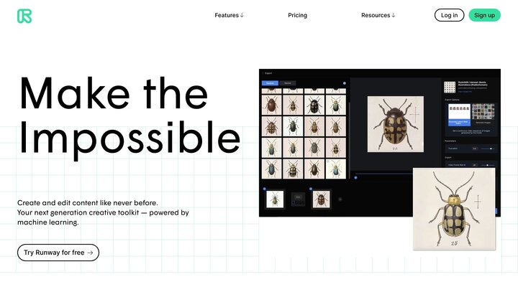Select the Latent Walk Video export option
Image resolution: width=518 pixels, height=287 pixels.
pyautogui.click(x=458, y=114)
